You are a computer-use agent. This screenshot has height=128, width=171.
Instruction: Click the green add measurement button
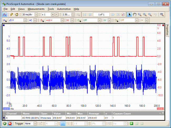[x=132, y=124]
